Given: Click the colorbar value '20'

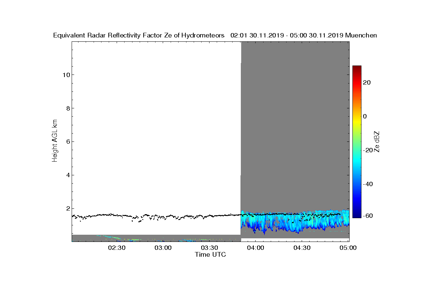Looking at the screenshot, I should tap(367, 83).
